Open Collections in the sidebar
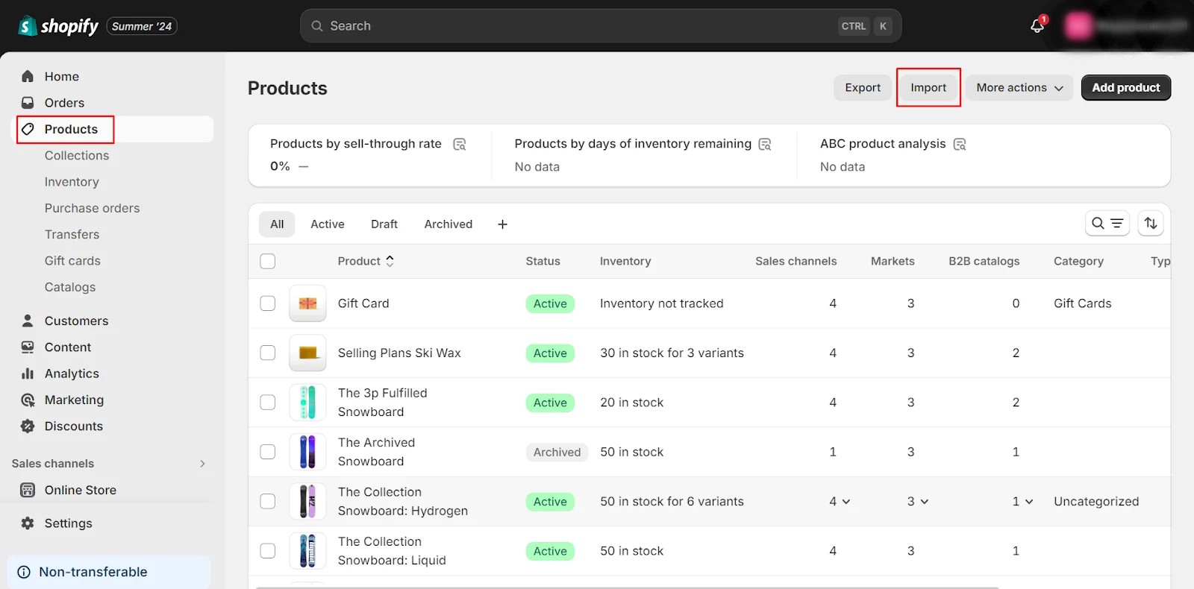Screen dimensions: 1194x589 point(77,155)
